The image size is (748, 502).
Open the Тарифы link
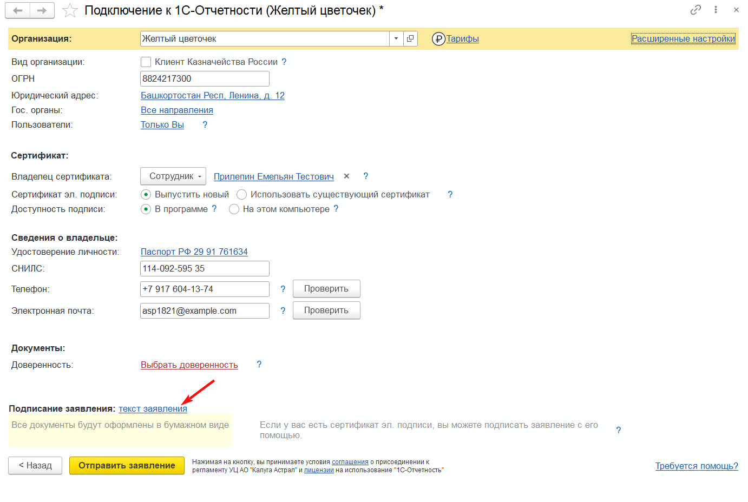pos(463,39)
